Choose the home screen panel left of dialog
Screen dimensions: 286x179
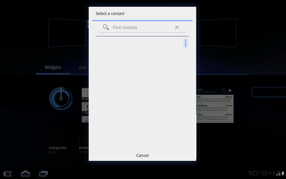[67, 33]
